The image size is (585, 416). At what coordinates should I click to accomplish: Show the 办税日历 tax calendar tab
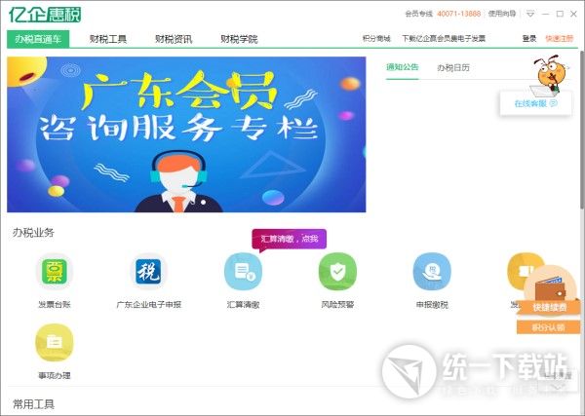click(452, 68)
